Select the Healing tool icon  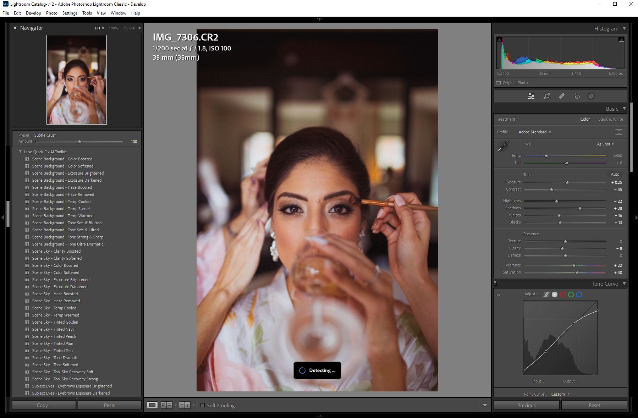tap(562, 96)
